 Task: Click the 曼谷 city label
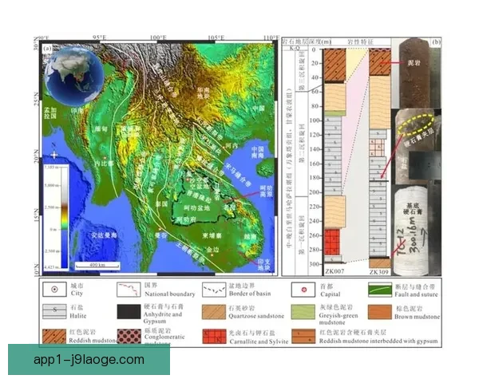(x=161, y=235)
